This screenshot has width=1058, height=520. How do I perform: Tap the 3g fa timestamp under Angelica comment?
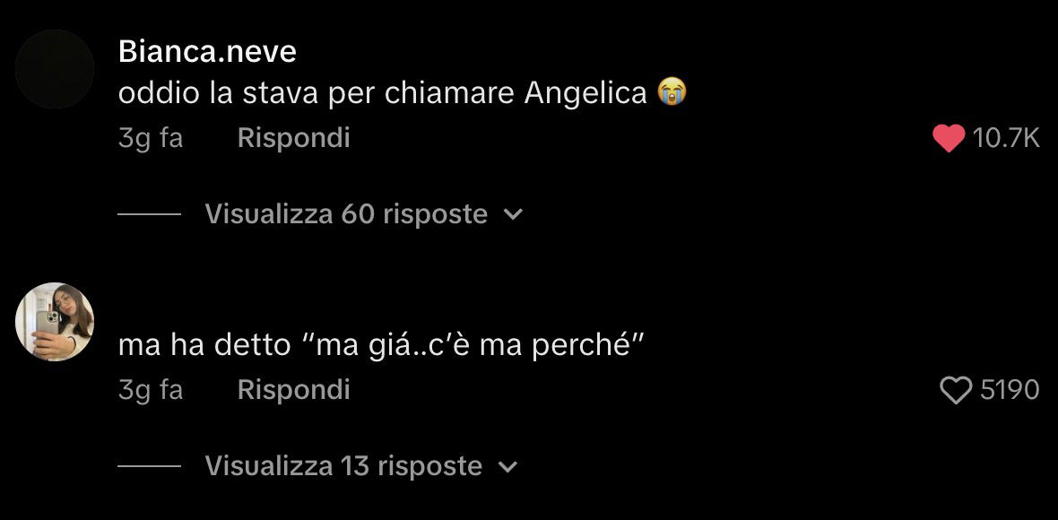coord(151,139)
